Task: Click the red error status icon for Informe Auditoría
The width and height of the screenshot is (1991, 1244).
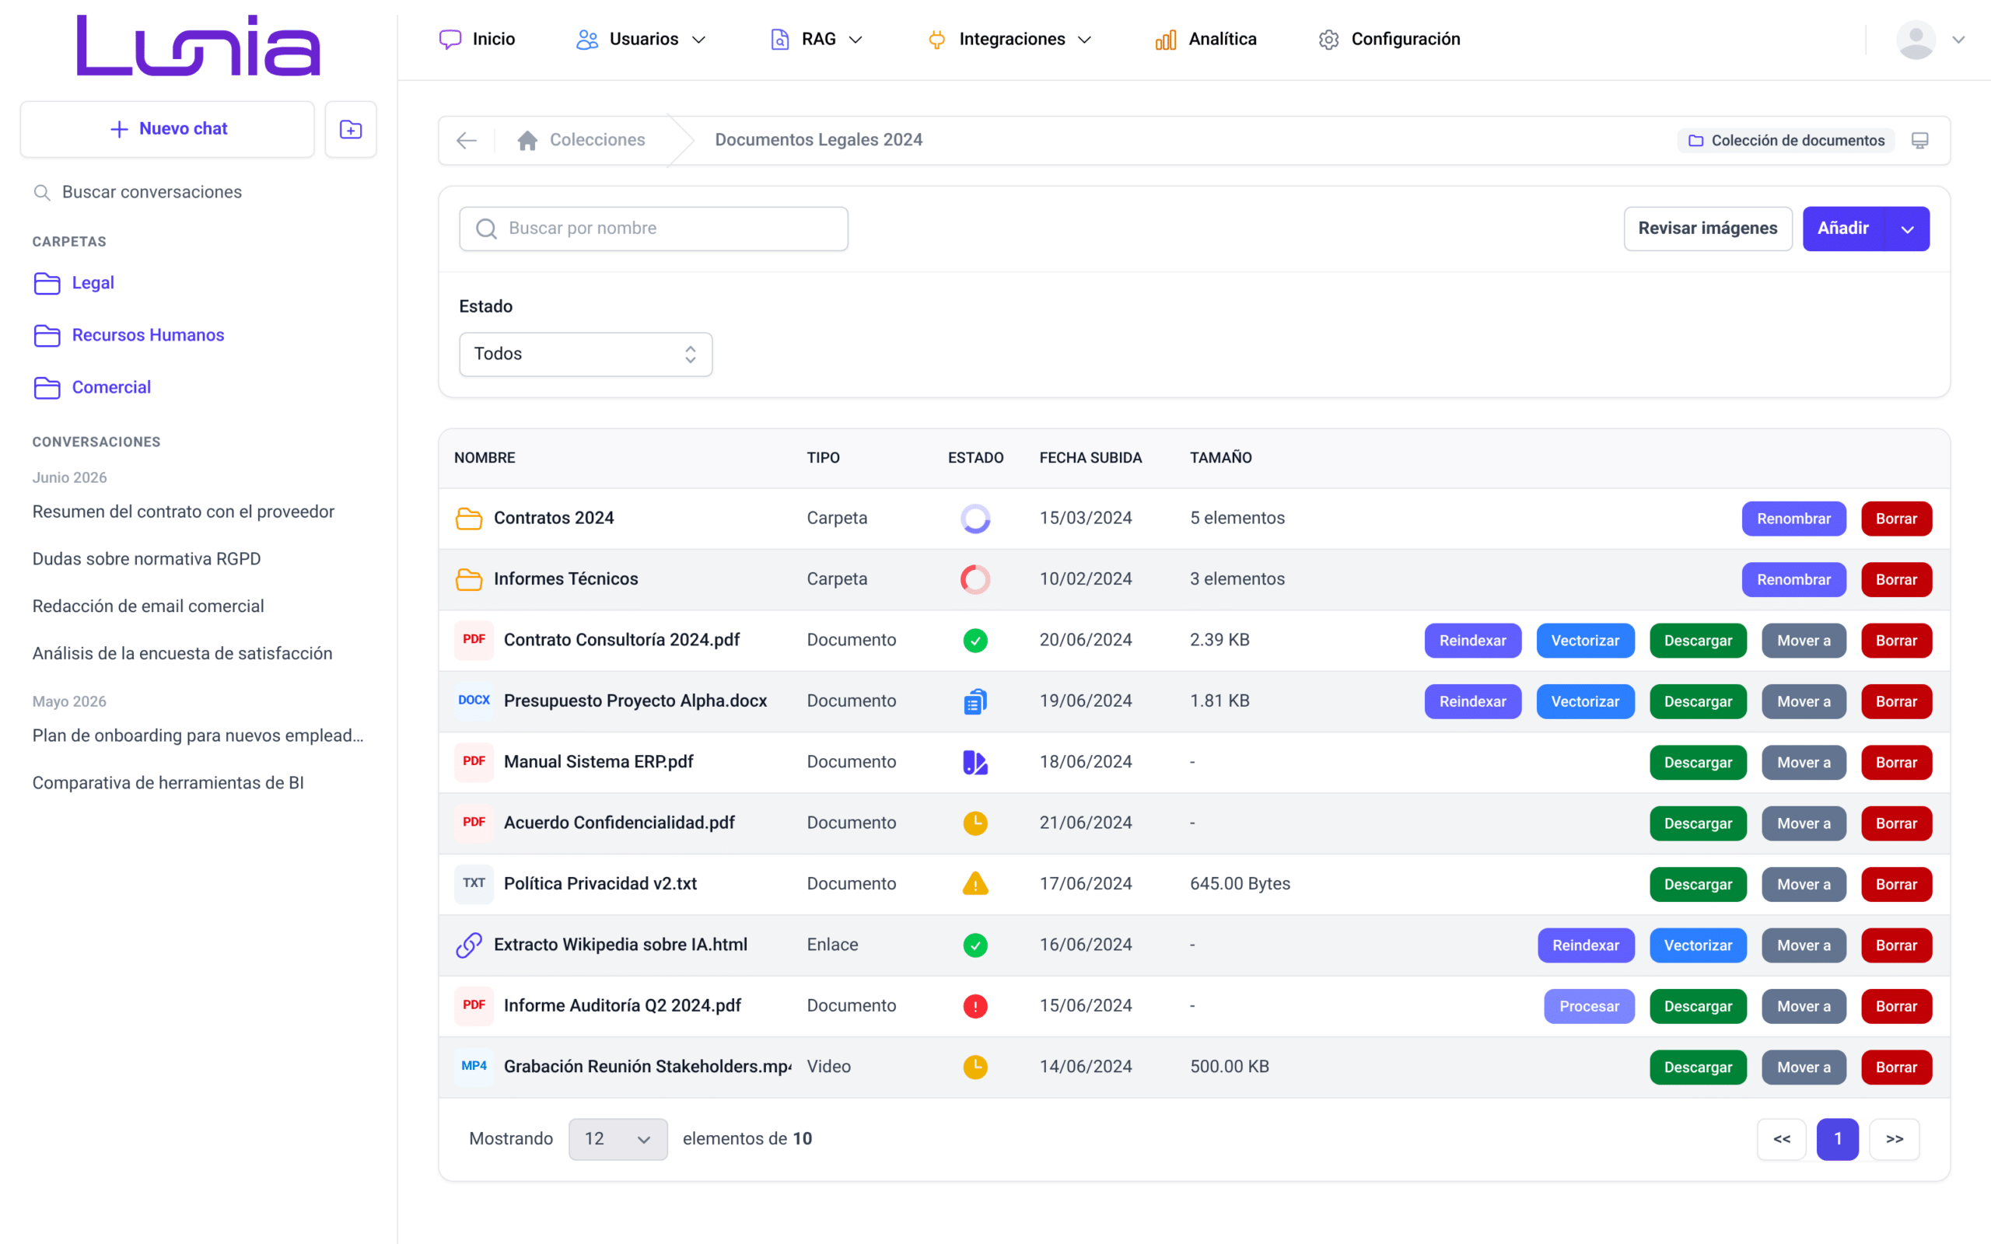Action: pos(975,1005)
